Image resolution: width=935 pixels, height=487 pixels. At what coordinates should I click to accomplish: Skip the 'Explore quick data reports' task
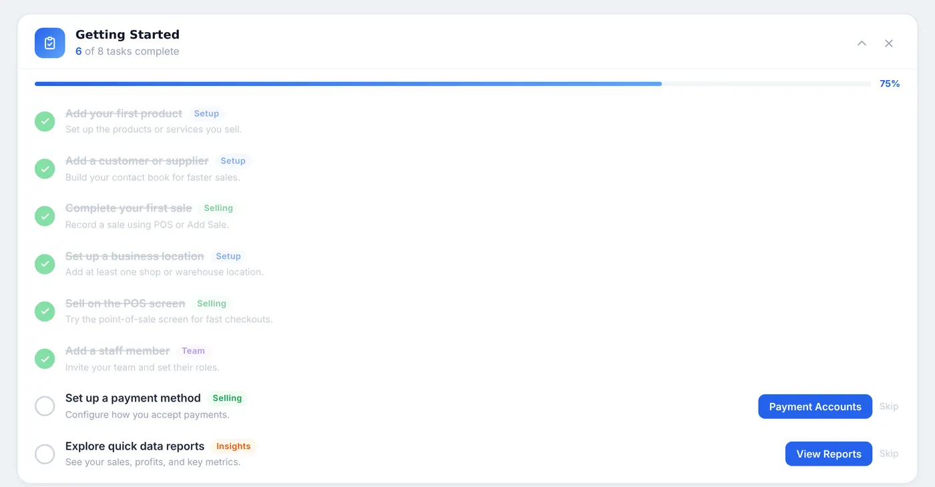pyautogui.click(x=889, y=454)
